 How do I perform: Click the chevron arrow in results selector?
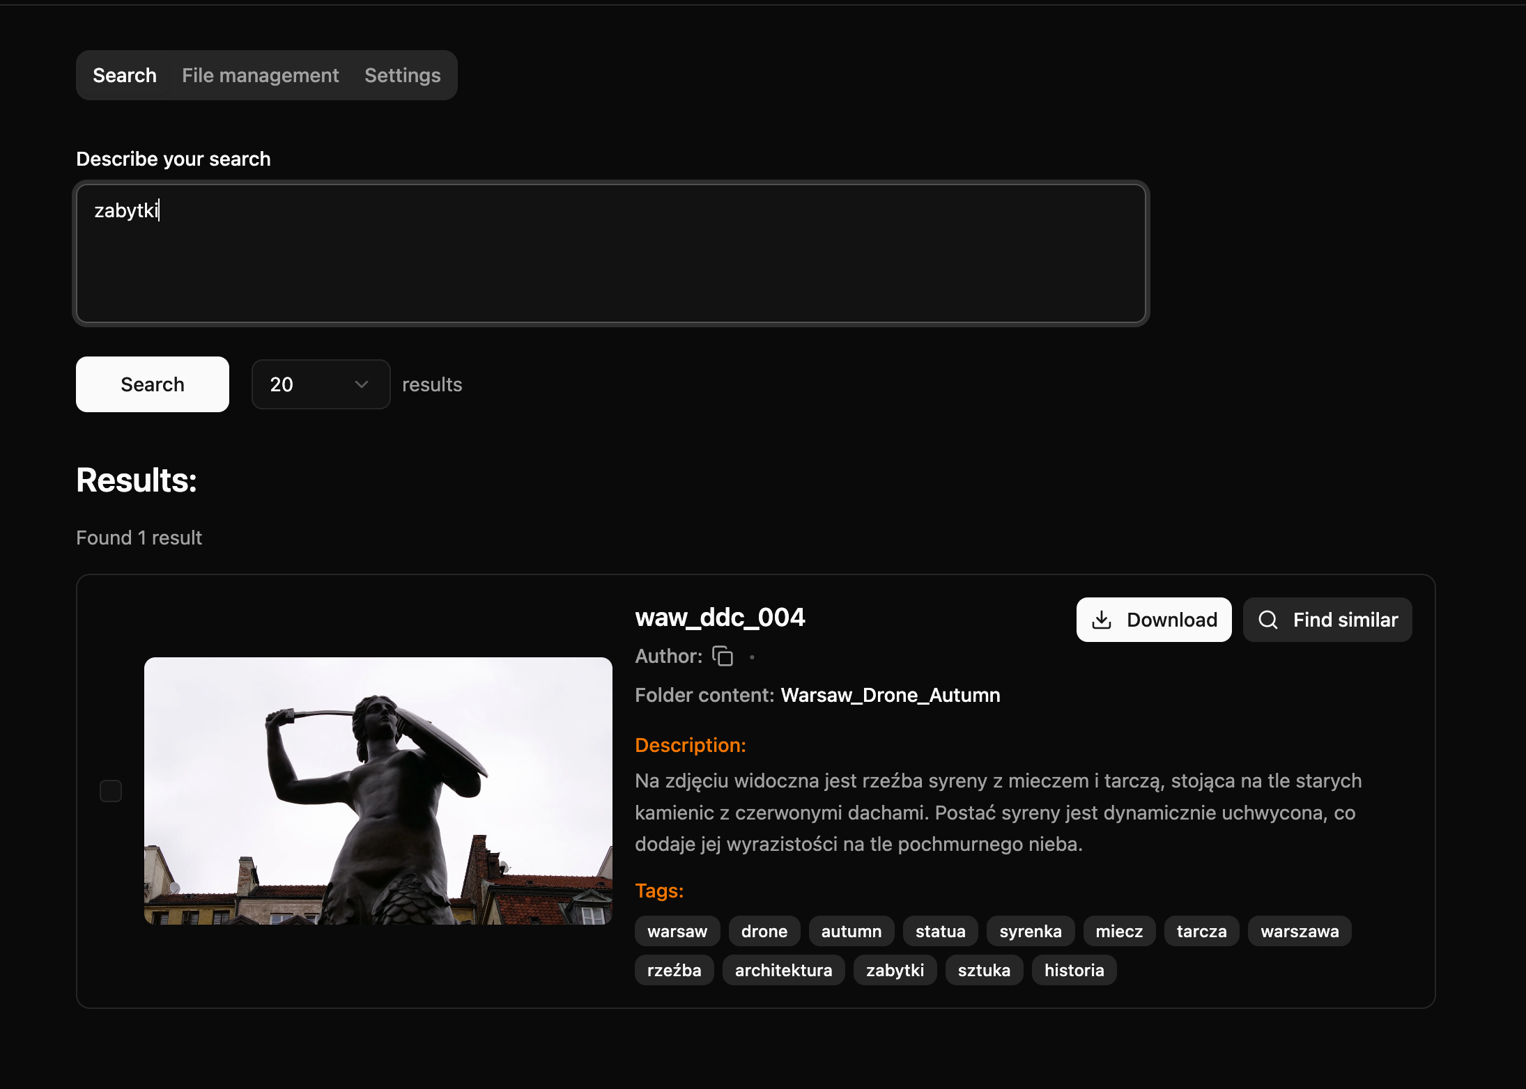pos(361,384)
